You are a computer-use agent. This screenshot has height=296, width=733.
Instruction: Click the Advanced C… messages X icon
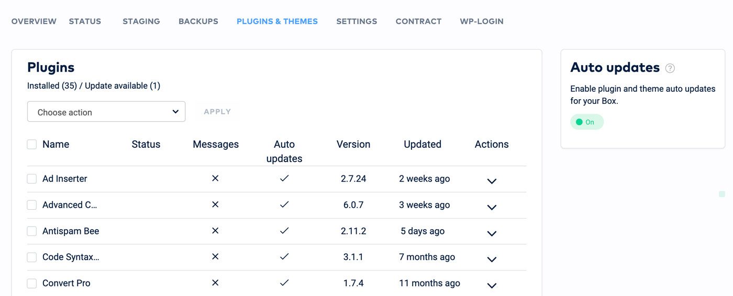[x=215, y=205]
